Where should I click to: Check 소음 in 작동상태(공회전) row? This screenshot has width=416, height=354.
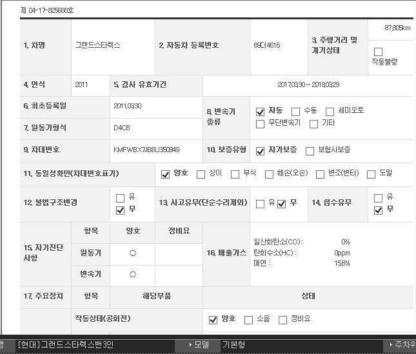pyautogui.click(x=248, y=320)
